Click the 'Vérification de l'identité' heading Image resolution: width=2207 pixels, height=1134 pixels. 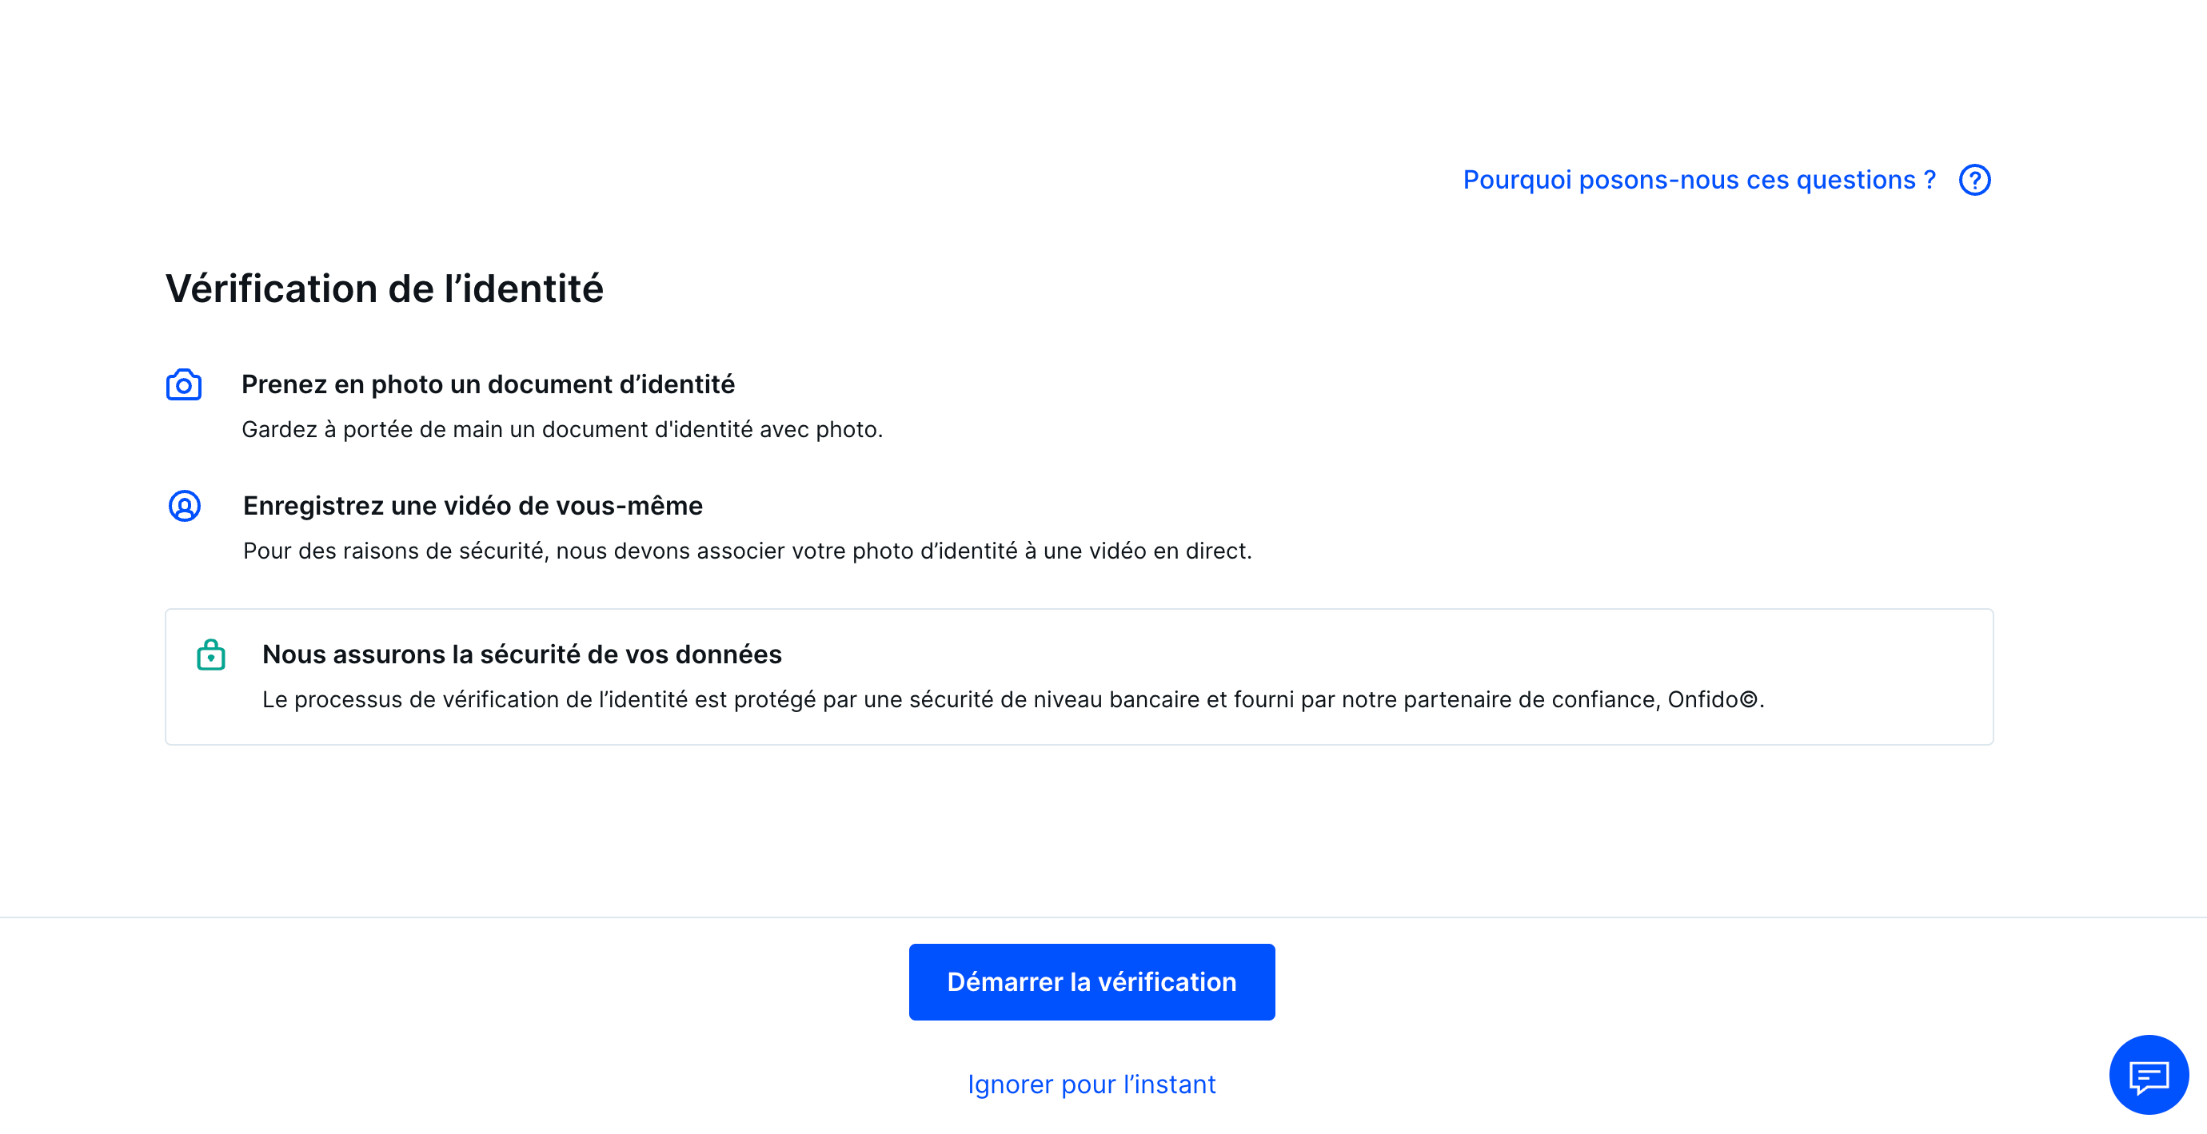point(384,288)
